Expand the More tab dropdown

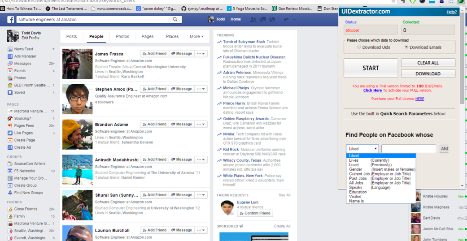click(196, 37)
